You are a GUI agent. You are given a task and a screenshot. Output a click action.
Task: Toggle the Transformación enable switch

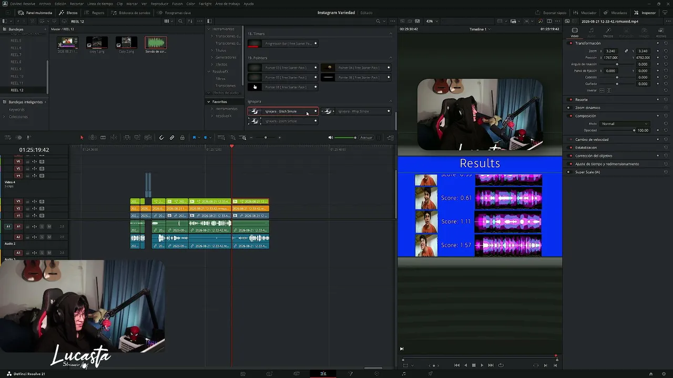571,43
